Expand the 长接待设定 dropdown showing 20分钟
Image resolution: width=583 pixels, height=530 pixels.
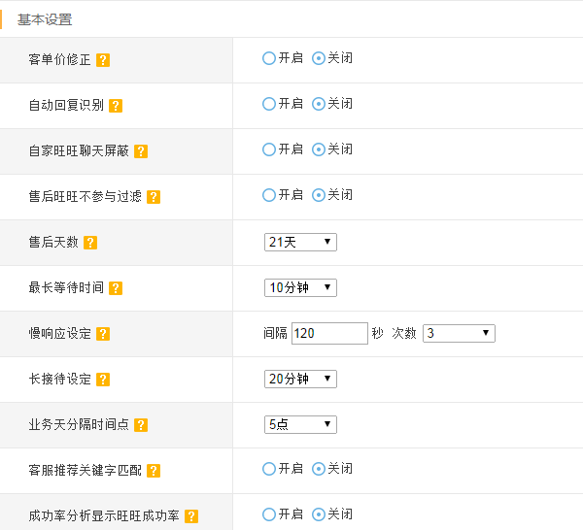pos(300,379)
